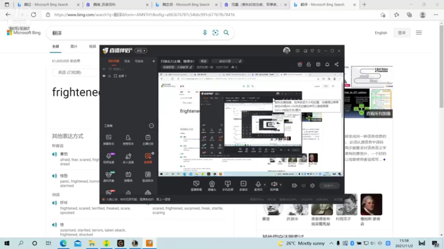Open 查看所有图像 link on Bing
This screenshot has height=249, width=444.
(x=379, y=113)
